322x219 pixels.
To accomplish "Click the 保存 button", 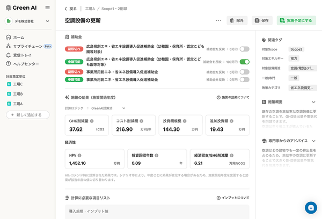I will tap(263, 20).
